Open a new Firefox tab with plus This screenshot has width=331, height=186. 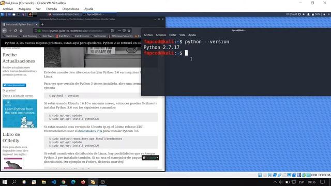[x=42, y=24]
